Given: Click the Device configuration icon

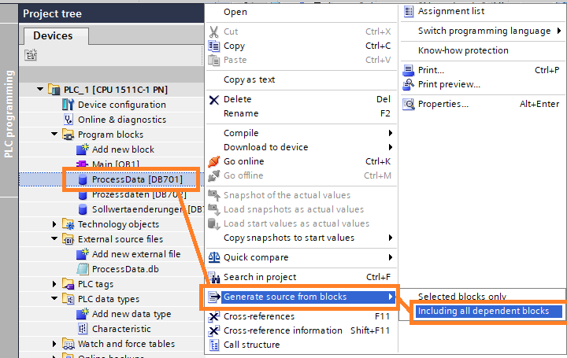Looking at the screenshot, I should click(69, 105).
